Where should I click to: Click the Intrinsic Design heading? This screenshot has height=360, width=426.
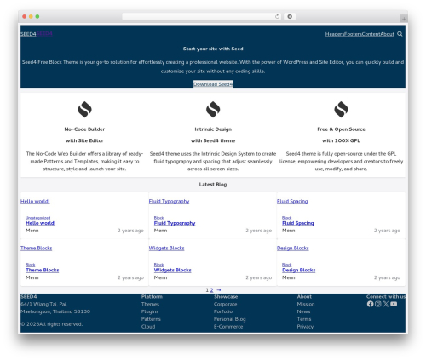click(213, 129)
